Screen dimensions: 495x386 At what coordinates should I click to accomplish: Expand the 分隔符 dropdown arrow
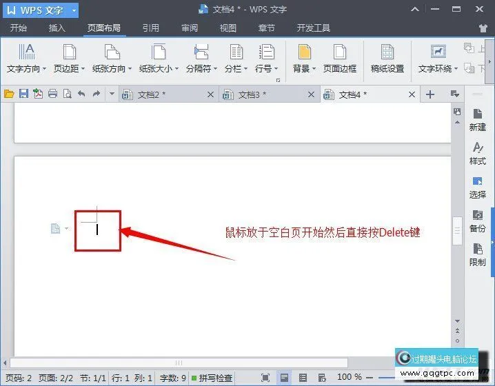pos(215,68)
